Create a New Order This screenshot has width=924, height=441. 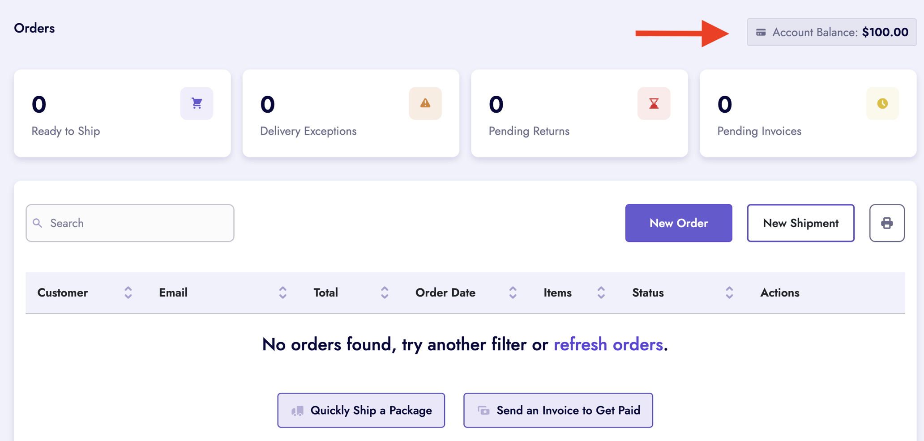point(678,223)
